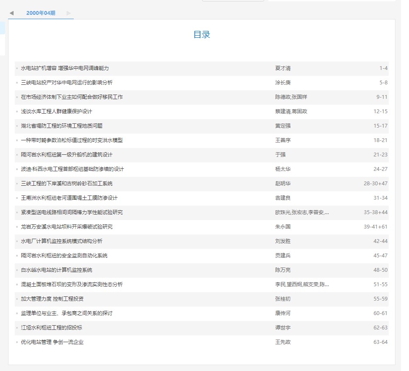Viewport: 409px width, 371px height.
Task: Click author name 刘发胜
Action: 283,241
